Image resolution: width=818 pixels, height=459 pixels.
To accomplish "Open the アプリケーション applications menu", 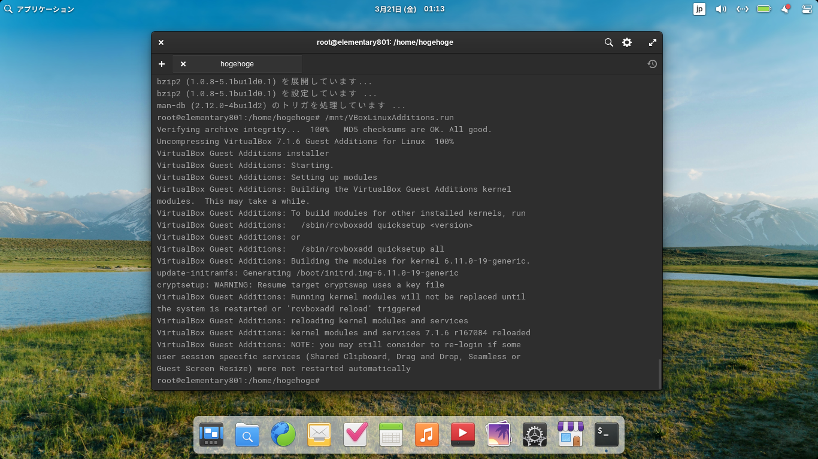I will pos(39,9).
